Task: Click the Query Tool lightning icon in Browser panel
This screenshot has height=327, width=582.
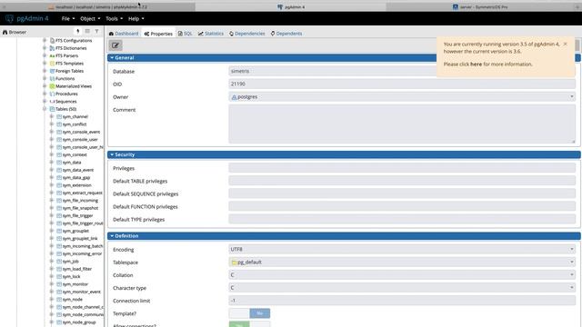Action: click(77, 32)
